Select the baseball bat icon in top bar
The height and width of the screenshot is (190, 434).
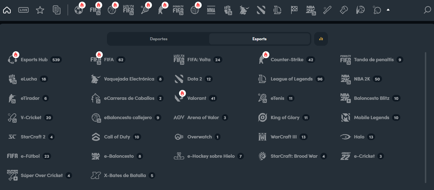coord(327,10)
